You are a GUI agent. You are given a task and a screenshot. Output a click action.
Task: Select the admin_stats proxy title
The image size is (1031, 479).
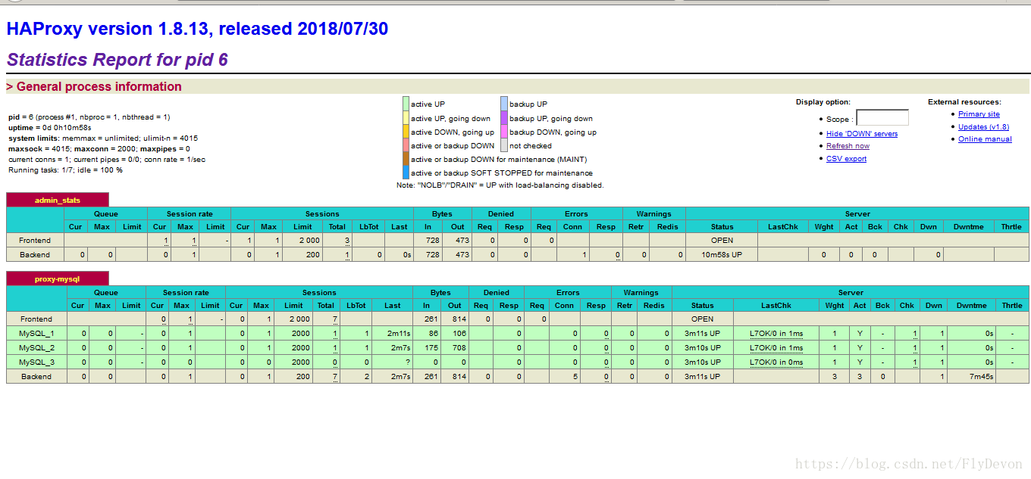click(58, 200)
